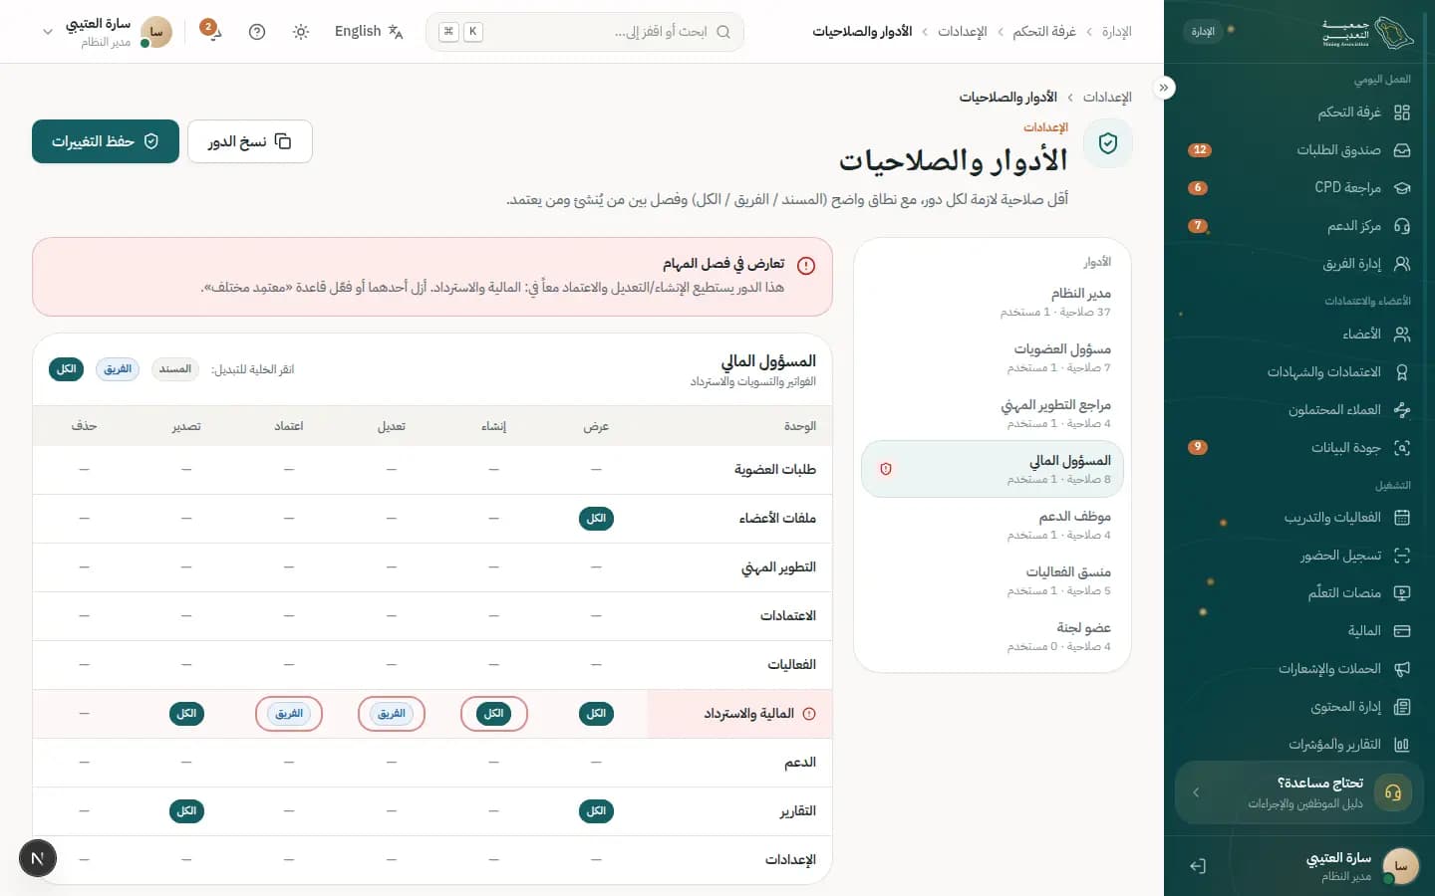Open مركز الدعم in sidebar
This screenshot has height=896, width=1435.
pos(1299,226)
